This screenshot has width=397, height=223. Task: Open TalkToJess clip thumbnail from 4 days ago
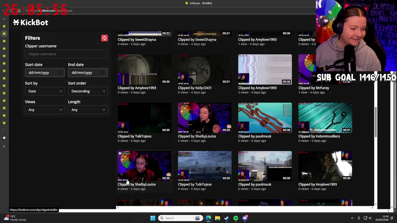145,118
